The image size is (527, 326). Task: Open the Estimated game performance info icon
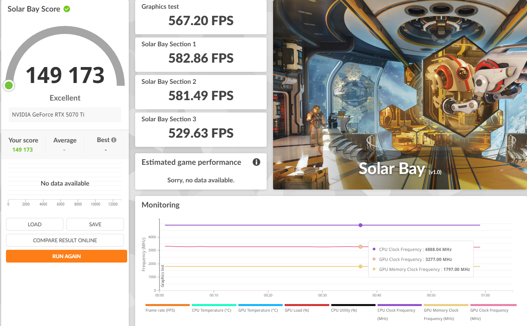point(256,162)
